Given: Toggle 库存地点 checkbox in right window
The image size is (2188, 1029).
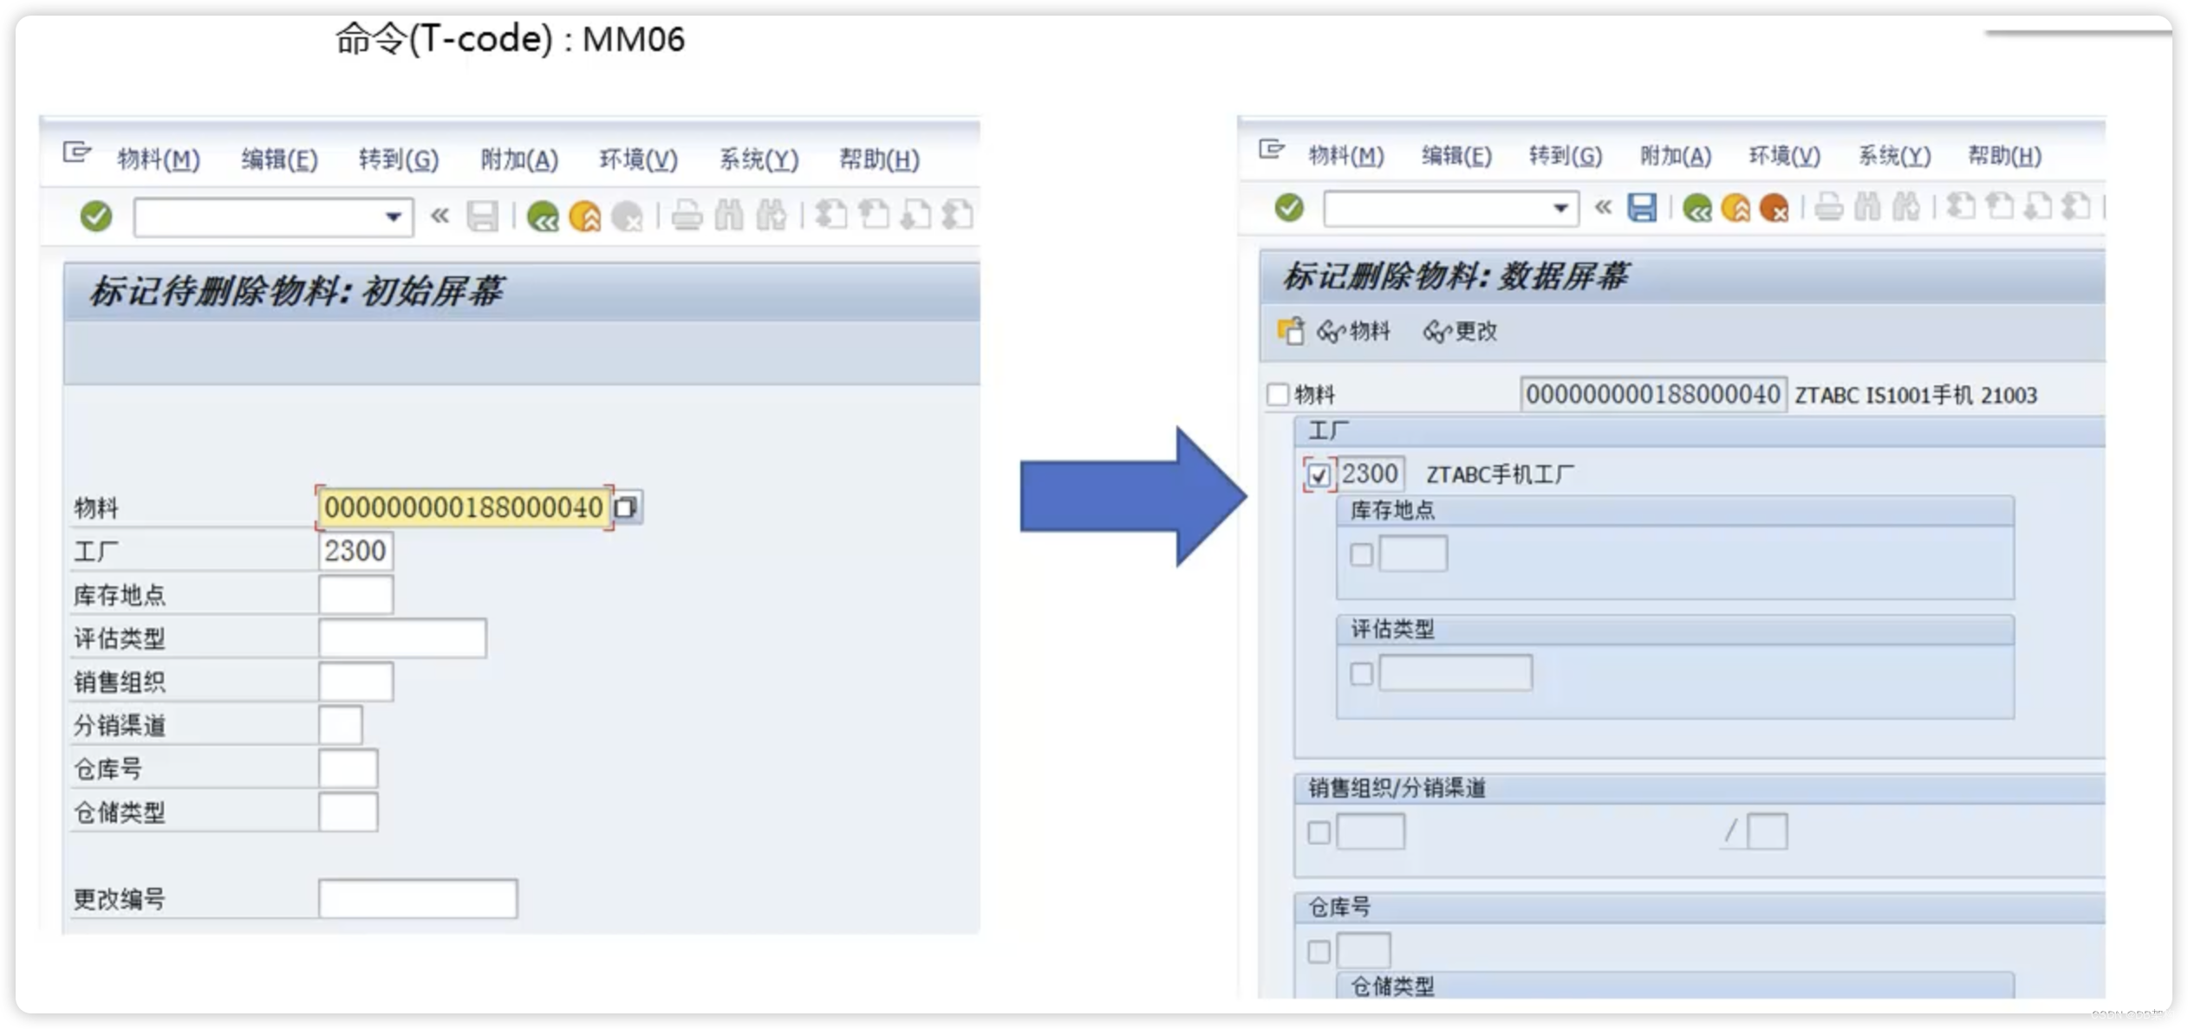Looking at the screenshot, I should tap(1361, 554).
